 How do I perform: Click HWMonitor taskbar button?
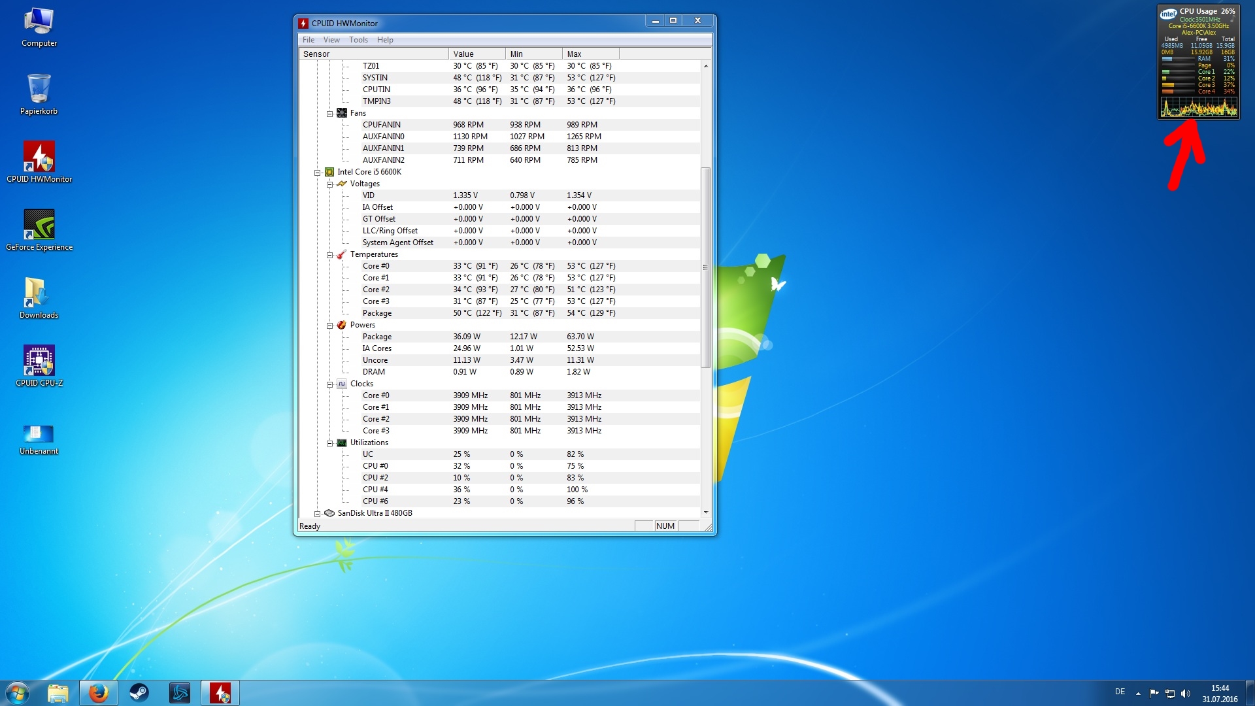click(220, 692)
